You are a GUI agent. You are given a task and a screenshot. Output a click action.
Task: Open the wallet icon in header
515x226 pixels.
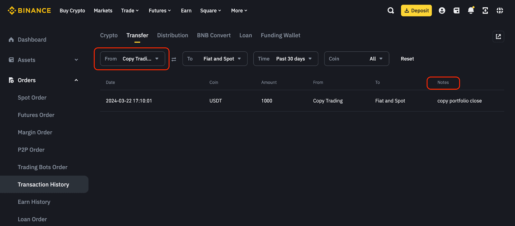point(456,11)
